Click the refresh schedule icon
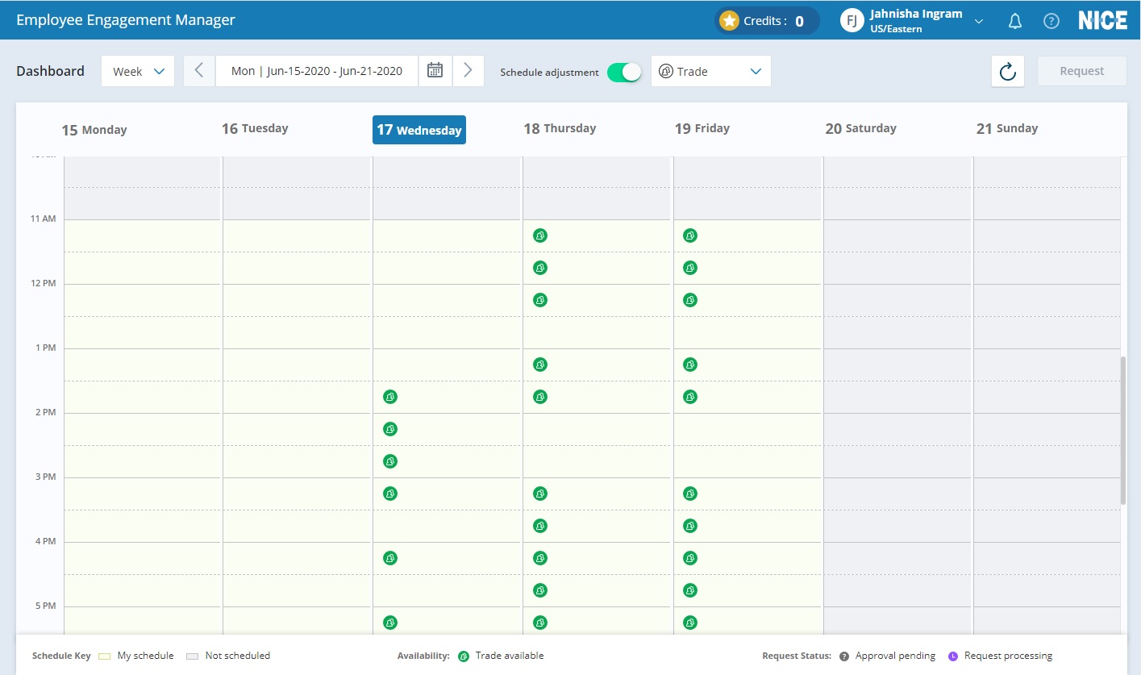The image size is (1141, 675). [1007, 72]
